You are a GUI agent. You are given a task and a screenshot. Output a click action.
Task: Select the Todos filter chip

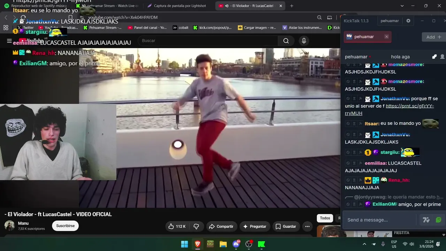click(x=325, y=218)
